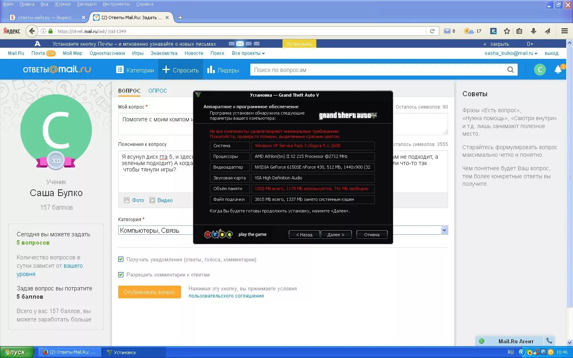Click the phone icon in Mail.Ru Agent bar
Viewport: 573px width, 358px height.
550,341
